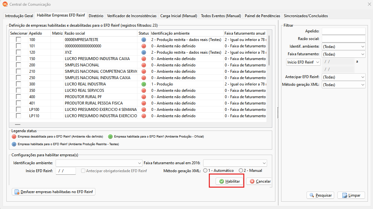Click blue legend icon for Produção Restrita Testes
The image size is (373, 209).
pos(14,144)
